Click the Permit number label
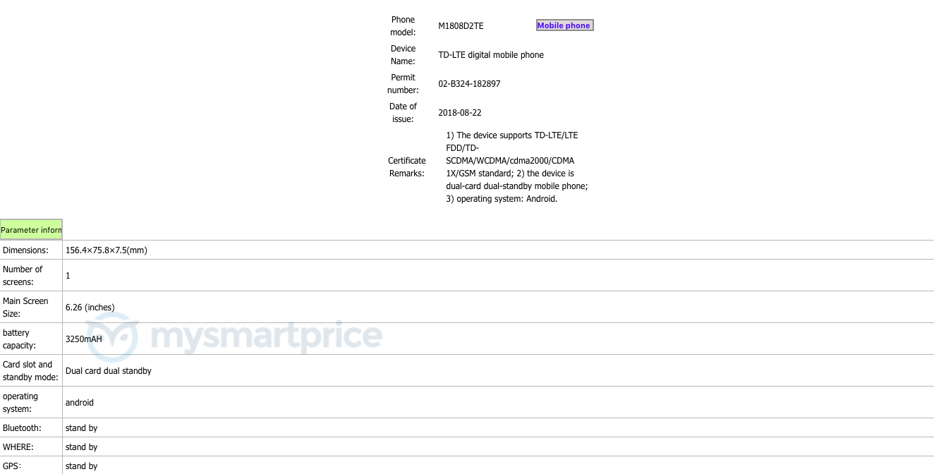The width and height of the screenshot is (934, 474). pyautogui.click(x=403, y=84)
